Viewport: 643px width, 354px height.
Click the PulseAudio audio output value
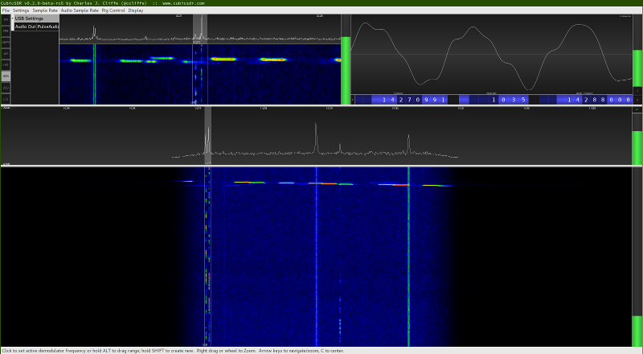point(48,27)
